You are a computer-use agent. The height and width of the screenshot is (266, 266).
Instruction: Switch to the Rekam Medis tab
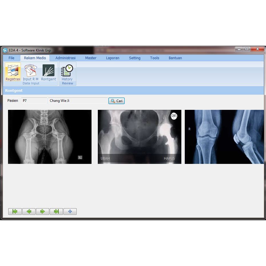[x=35, y=58]
